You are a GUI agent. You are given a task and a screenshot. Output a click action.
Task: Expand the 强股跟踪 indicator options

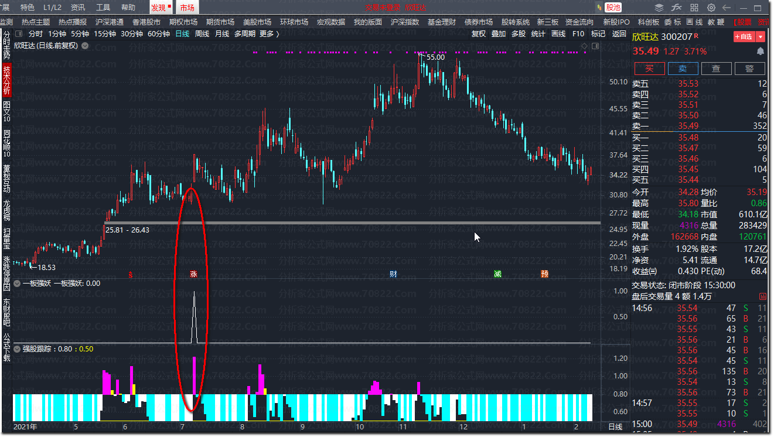click(x=18, y=349)
